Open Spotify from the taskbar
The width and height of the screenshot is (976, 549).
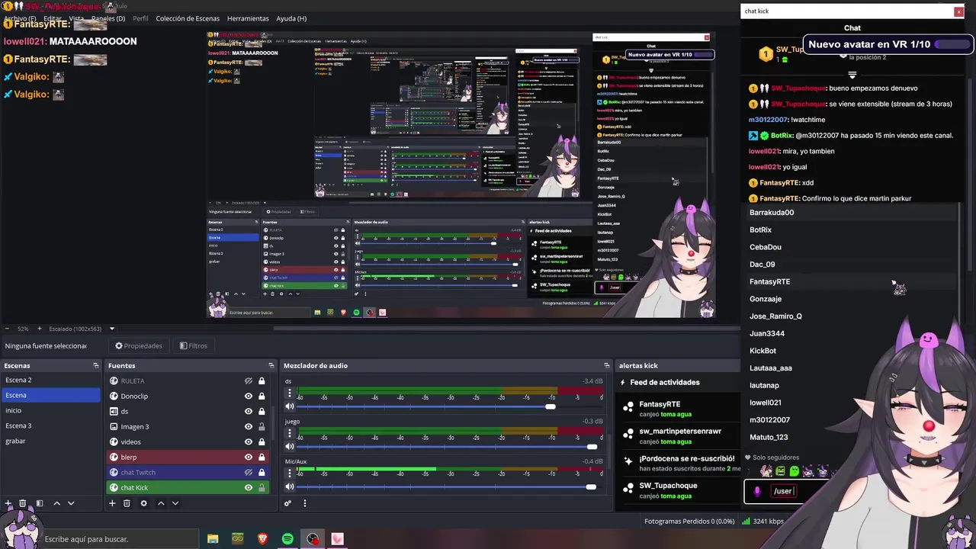(x=287, y=539)
